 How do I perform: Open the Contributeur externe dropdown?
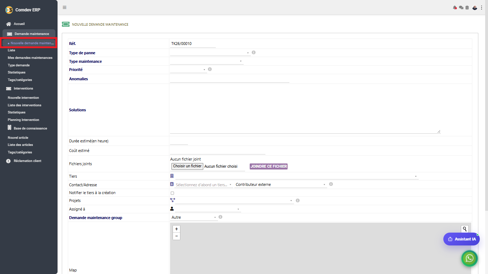click(x=281, y=185)
